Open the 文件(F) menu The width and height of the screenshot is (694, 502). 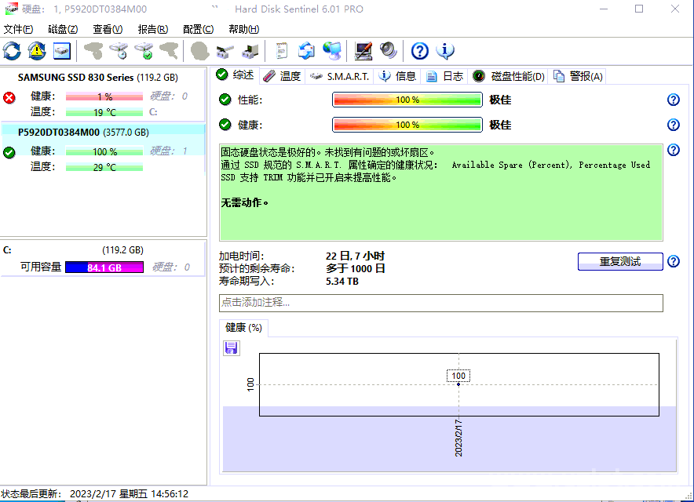point(18,29)
